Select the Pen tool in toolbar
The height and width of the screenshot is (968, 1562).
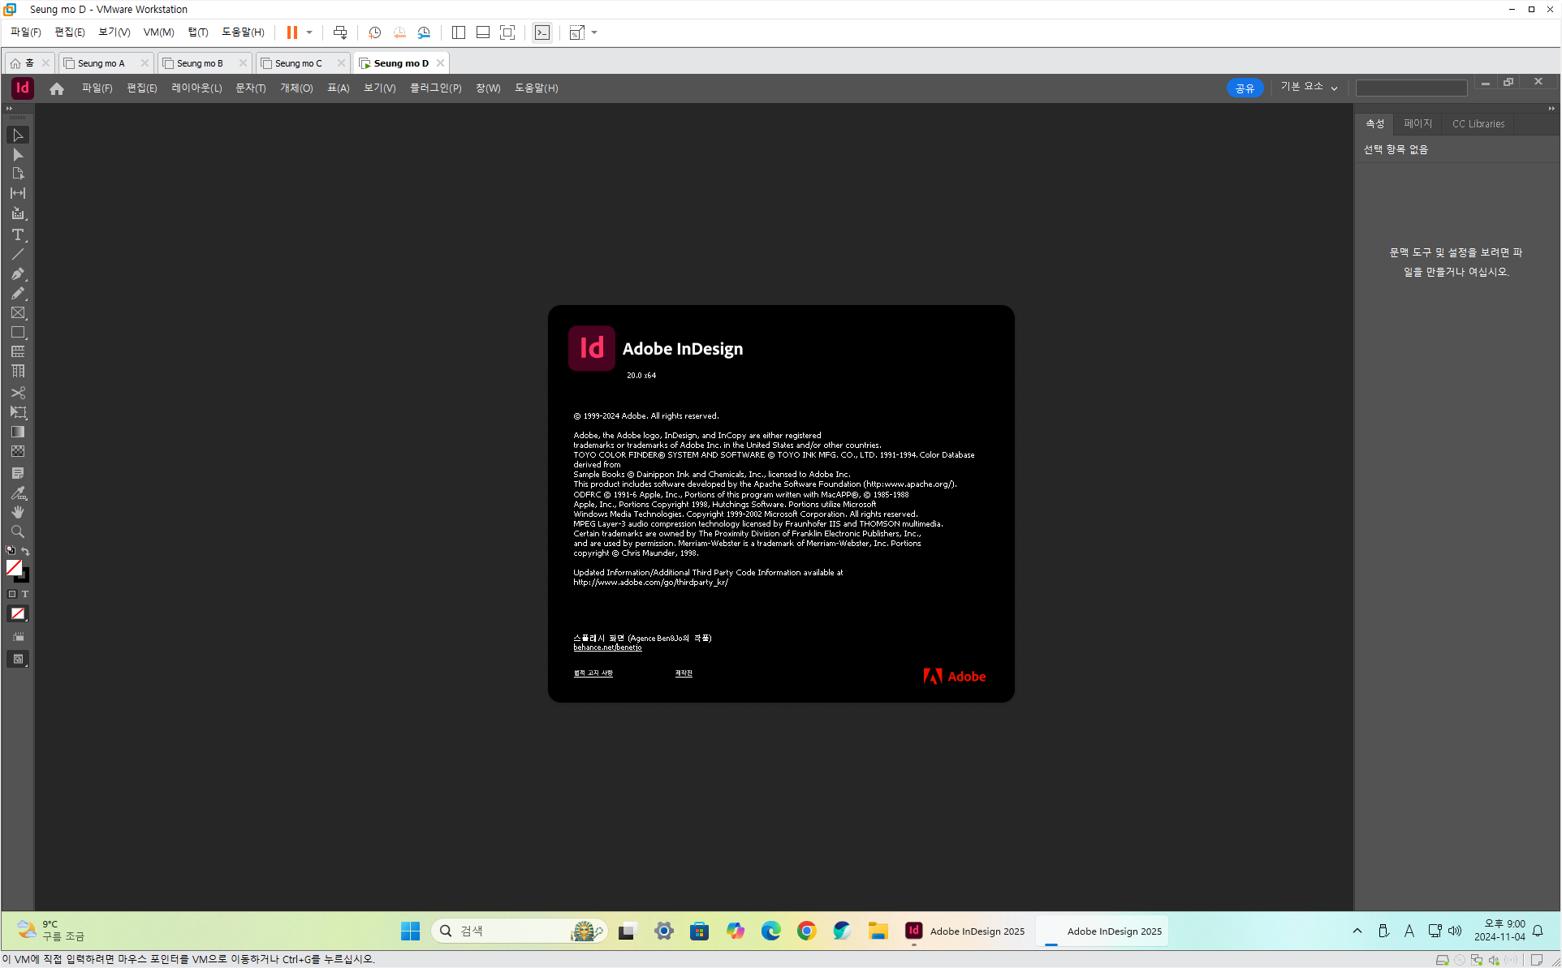coord(17,274)
